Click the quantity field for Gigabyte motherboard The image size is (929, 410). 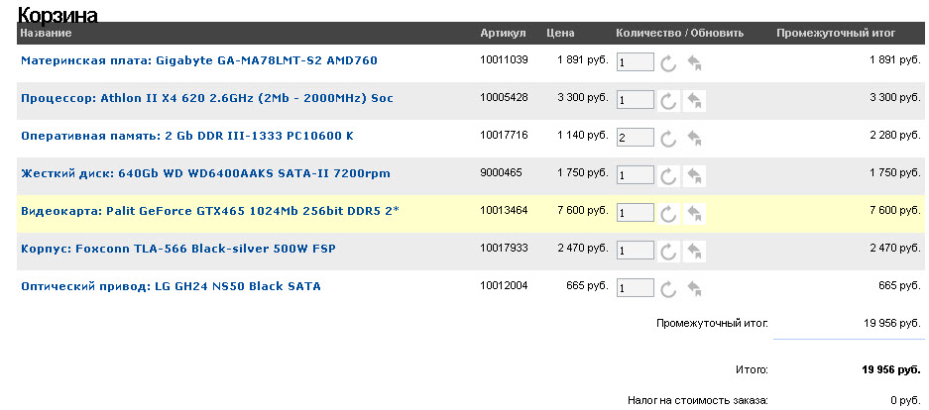point(636,62)
